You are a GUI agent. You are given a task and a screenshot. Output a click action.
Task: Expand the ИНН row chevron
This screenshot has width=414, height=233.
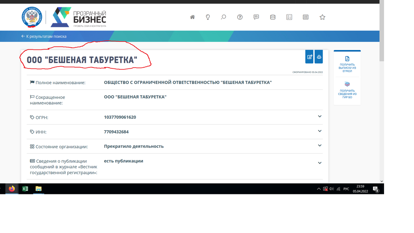319,131
